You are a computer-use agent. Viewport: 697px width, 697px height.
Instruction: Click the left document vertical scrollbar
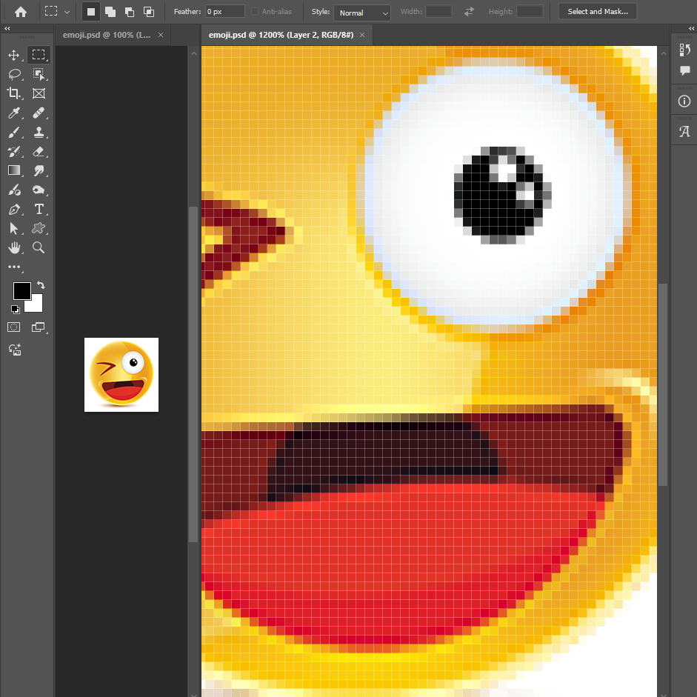(x=193, y=374)
